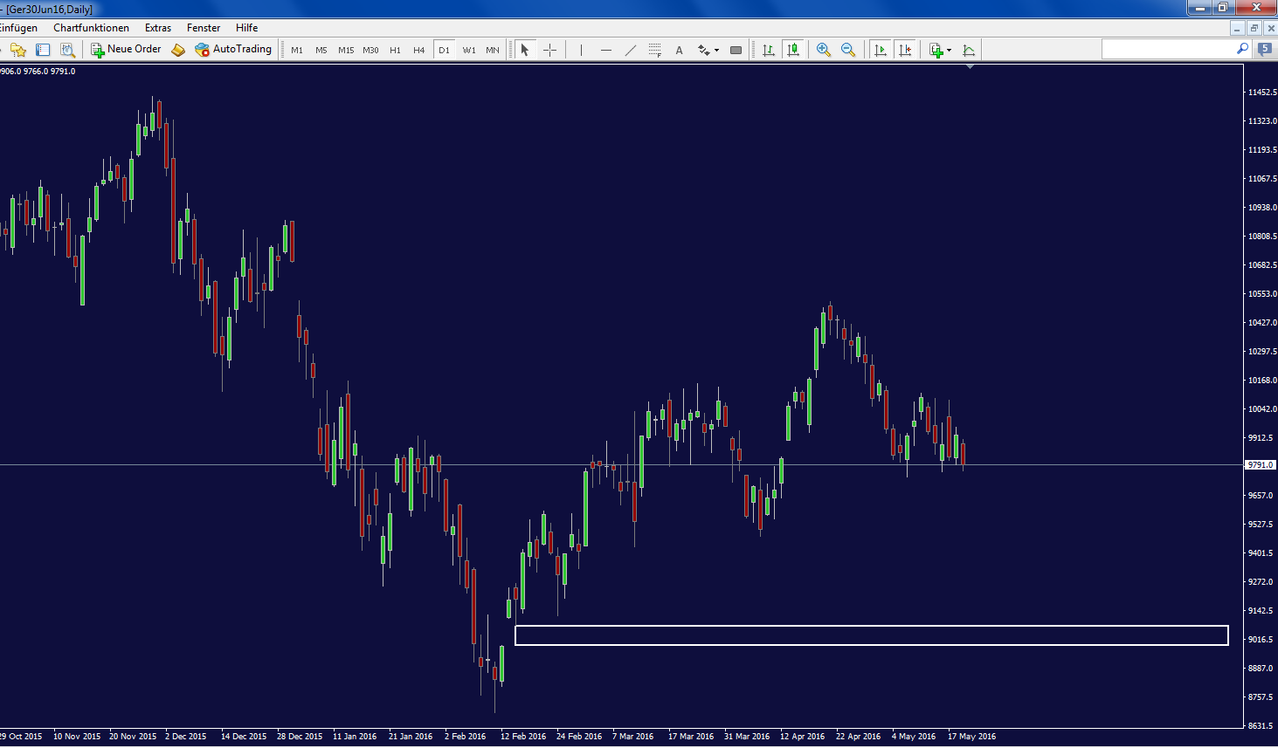The height and width of the screenshot is (748, 1278).
Task: Open the Chartfunktionen menu
Action: pyautogui.click(x=91, y=28)
